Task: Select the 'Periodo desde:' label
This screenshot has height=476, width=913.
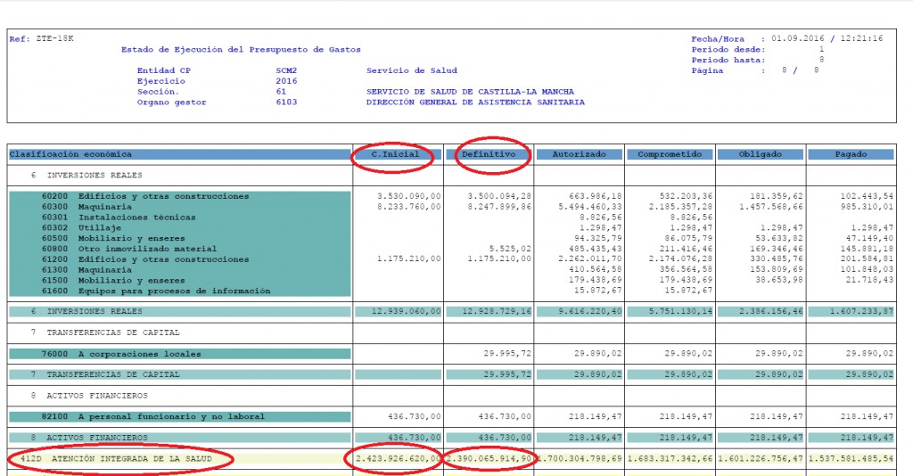Action: pyautogui.click(x=728, y=49)
